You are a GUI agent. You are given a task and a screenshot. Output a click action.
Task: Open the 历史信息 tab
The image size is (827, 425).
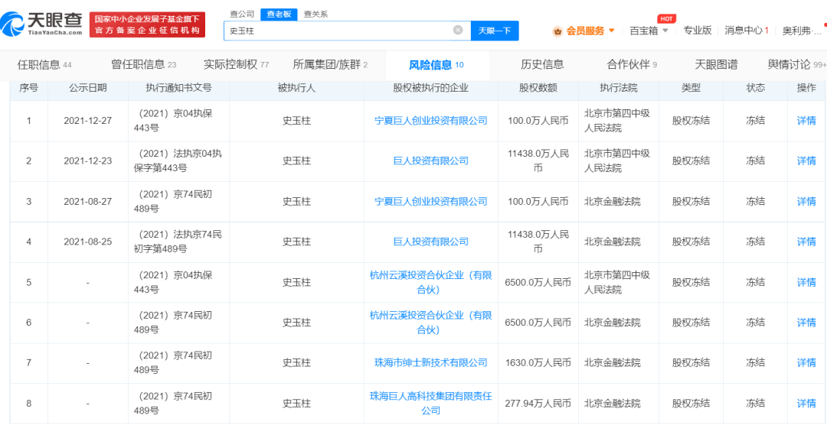point(542,65)
